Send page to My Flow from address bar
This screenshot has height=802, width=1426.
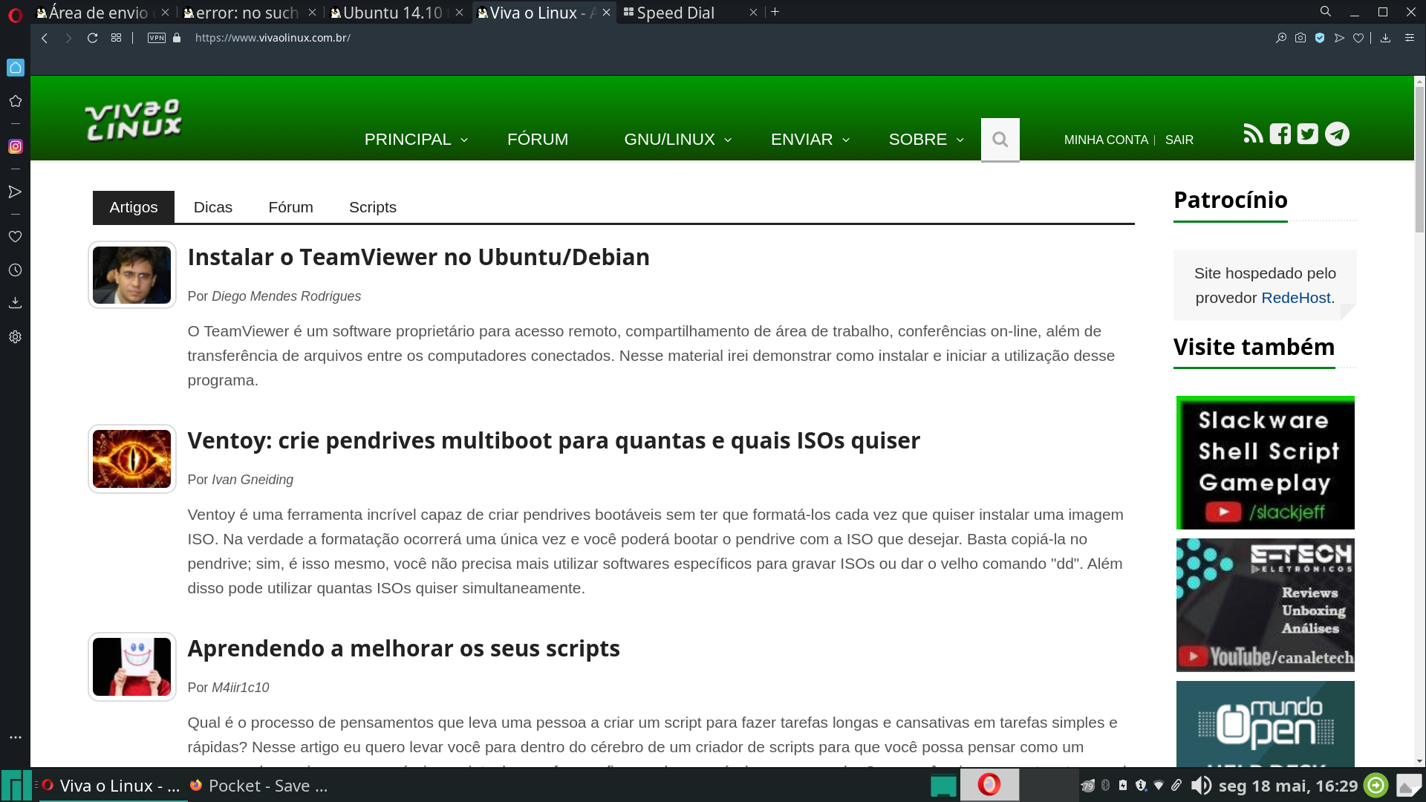click(x=1339, y=38)
